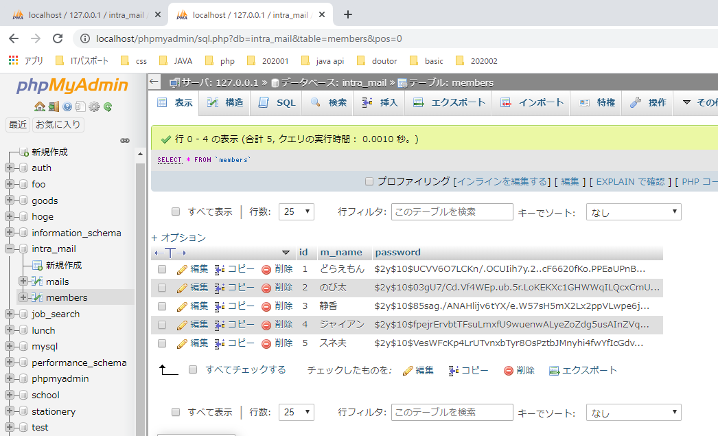Reload the page in Chrome
This screenshot has width=718, height=436.
(58, 38)
